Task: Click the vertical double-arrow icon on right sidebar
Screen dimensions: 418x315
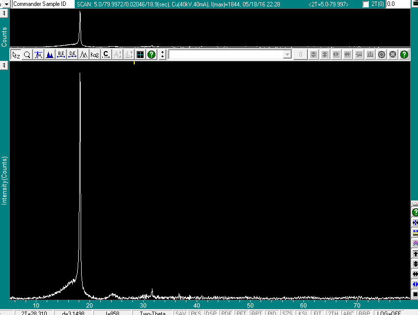Action: pyautogui.click(x=415, y=264)
